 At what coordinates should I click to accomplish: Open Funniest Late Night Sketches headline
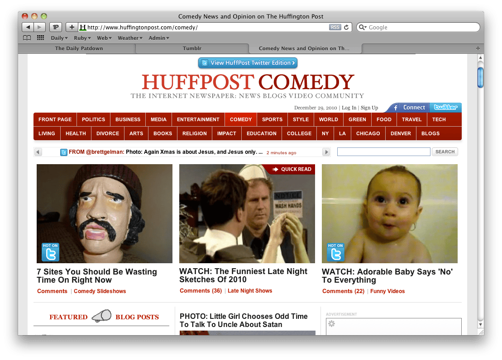244,275
